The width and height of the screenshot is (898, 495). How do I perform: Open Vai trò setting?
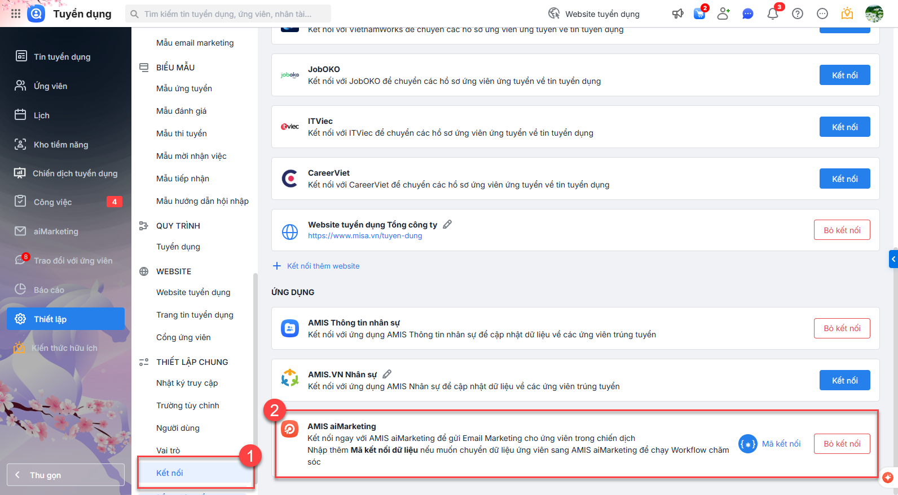point(168,451)
